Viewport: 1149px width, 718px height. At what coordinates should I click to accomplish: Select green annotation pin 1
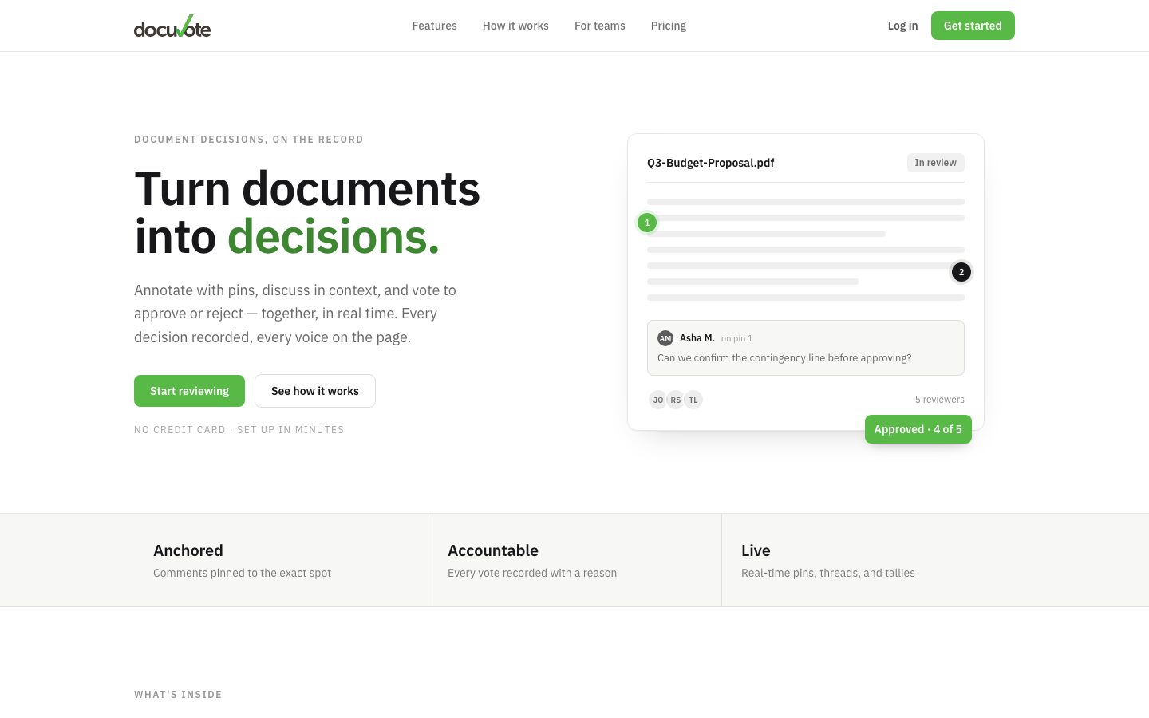(x=647, y=223)
